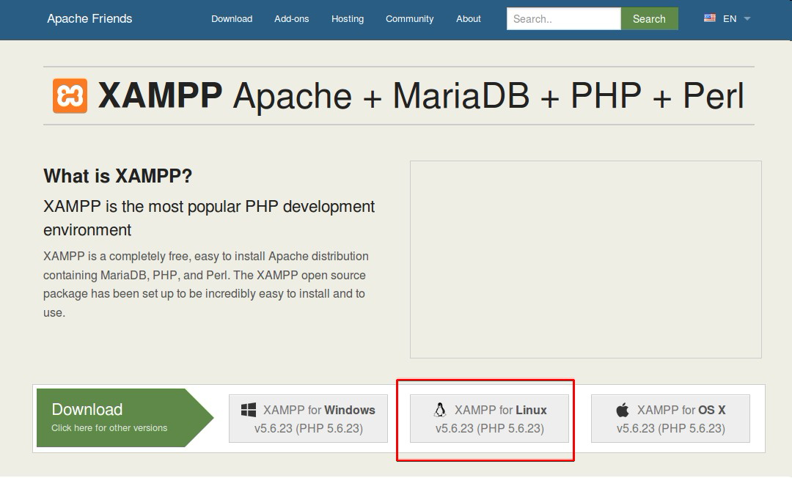This screenshot has width=792, height=478.
Task: Click the EN language label
Action: 730,18
